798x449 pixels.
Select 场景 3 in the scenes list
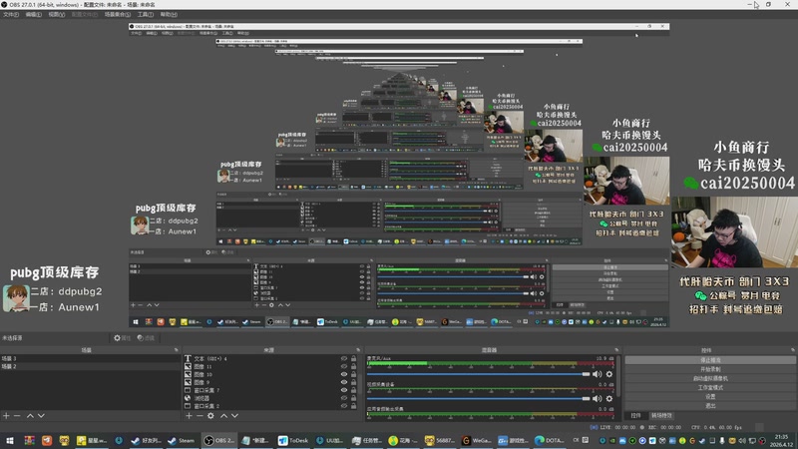[x=90, y=359]
